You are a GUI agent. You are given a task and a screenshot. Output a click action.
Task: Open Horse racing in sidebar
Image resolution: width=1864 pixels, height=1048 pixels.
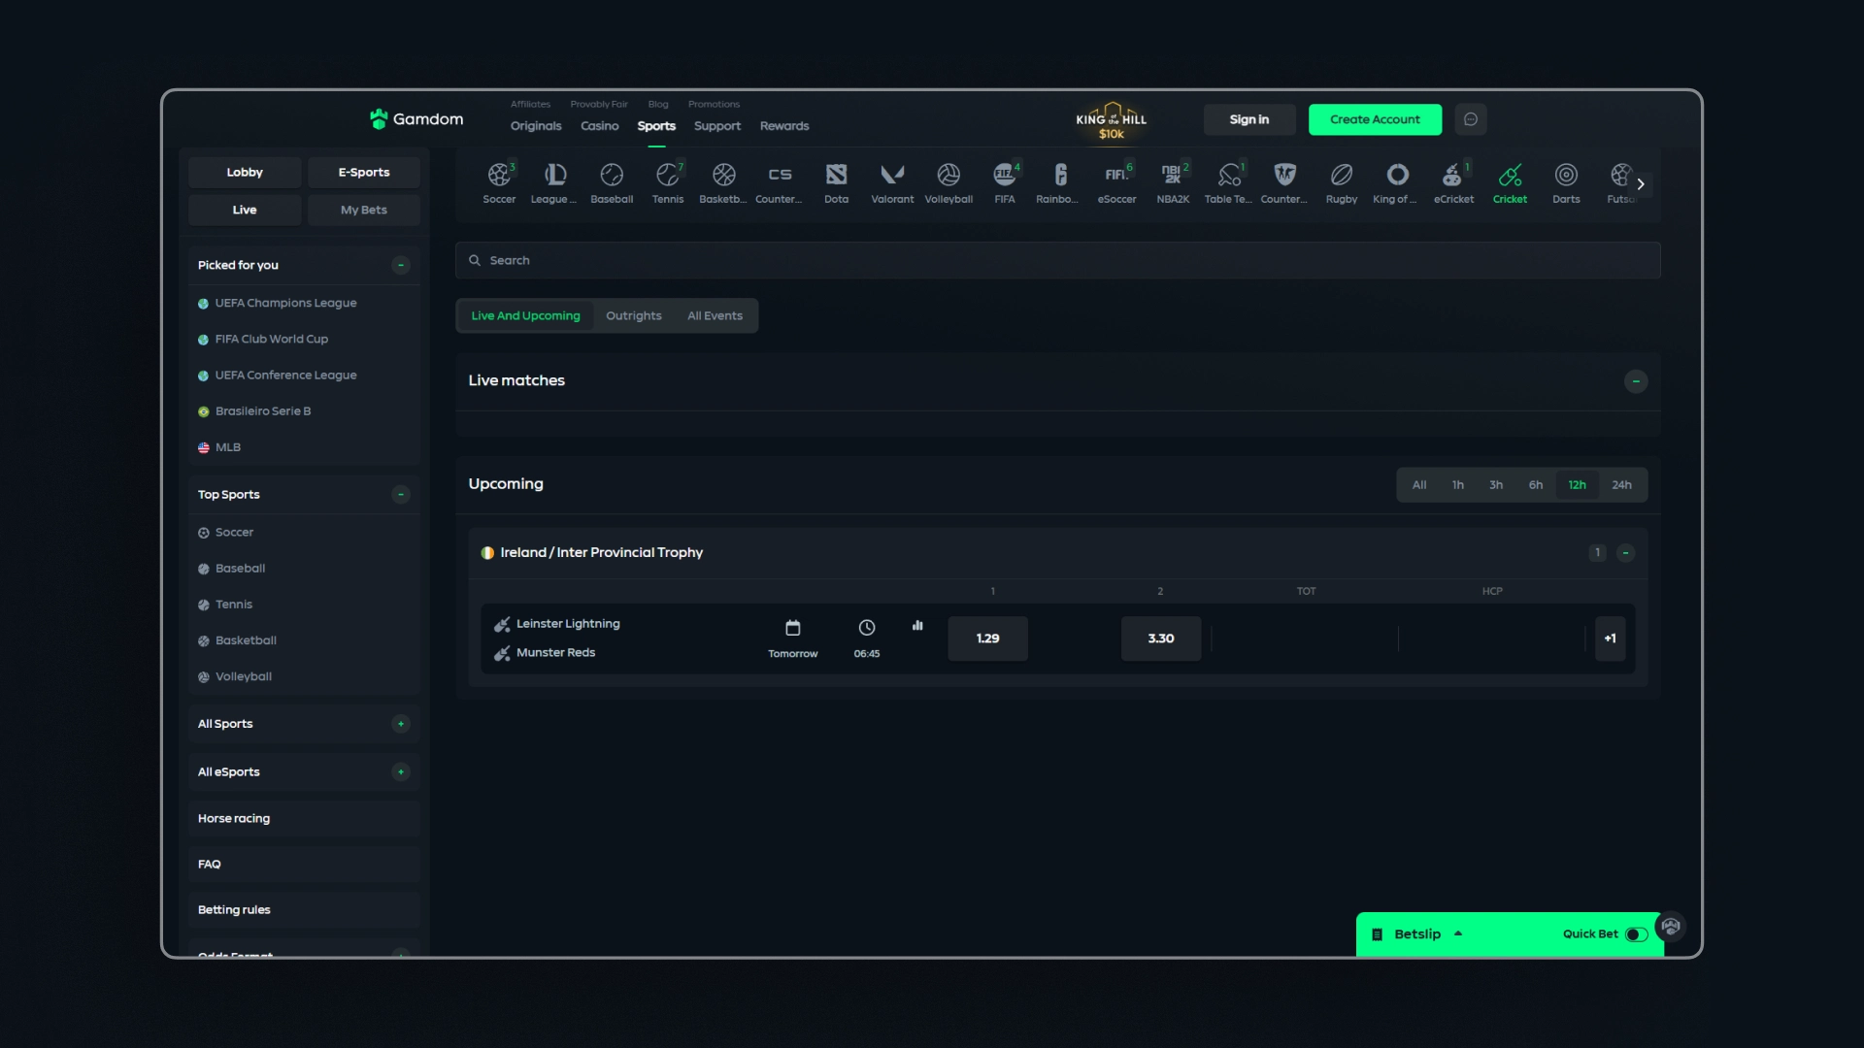[x=304, y=819]
